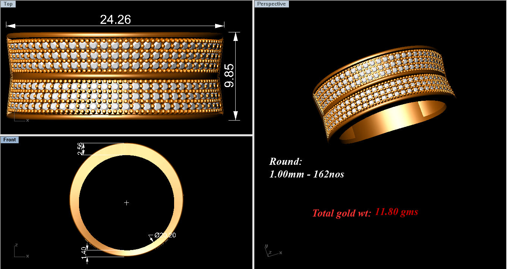Screen dimensions: 507x269
Task: Click the x-axis arrow in the Top viewport gizmo
Action: 27,120
